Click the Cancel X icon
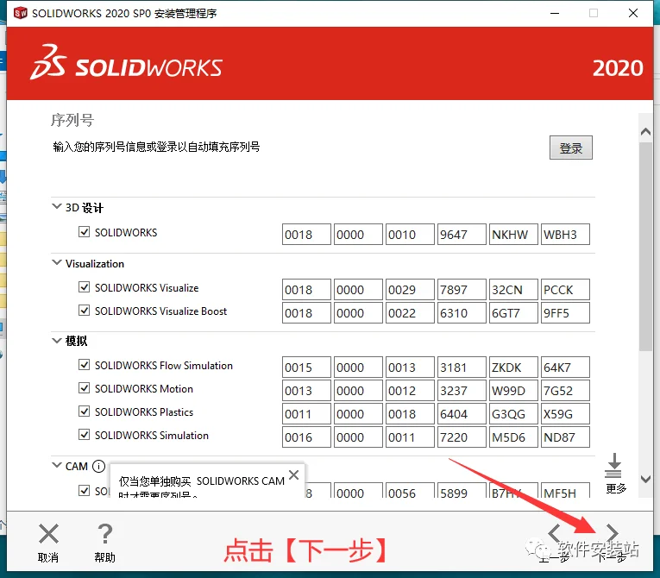This screenshot has width=660, height=578. 48,534
